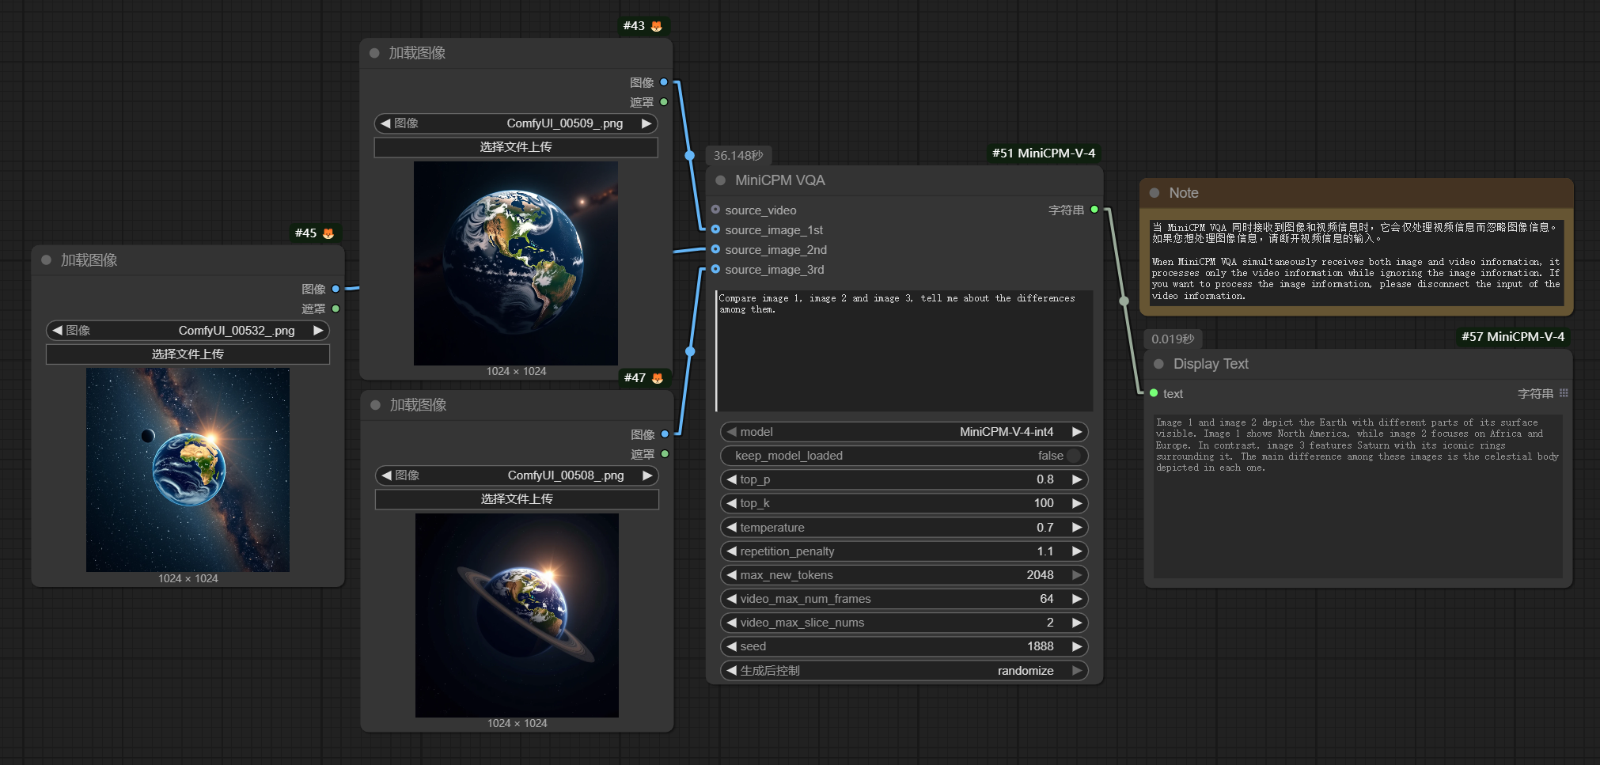Decrease temperature with its left arrow
This screenshot has height=765, width=1600.
coord(731,528)
